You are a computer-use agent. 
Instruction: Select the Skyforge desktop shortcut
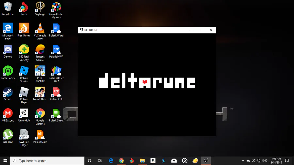tap(40, 9)
